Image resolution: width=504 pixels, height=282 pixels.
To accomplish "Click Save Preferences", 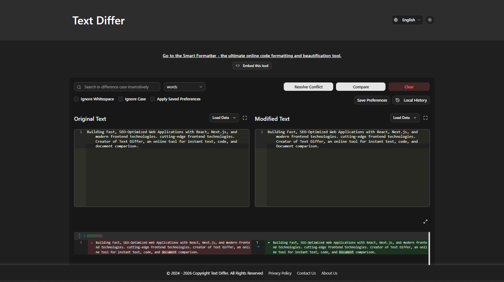I will click(x=372, y=100).
